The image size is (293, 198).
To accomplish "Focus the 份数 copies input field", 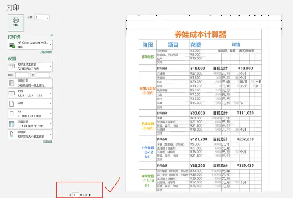I will click(40, 17).
